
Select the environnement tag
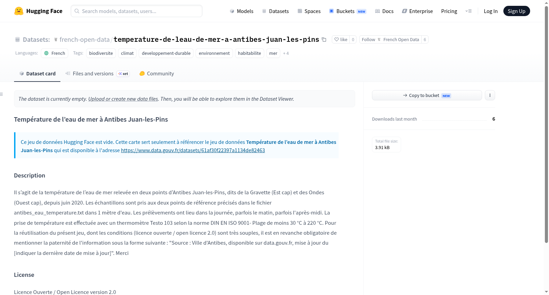(214, 53)
